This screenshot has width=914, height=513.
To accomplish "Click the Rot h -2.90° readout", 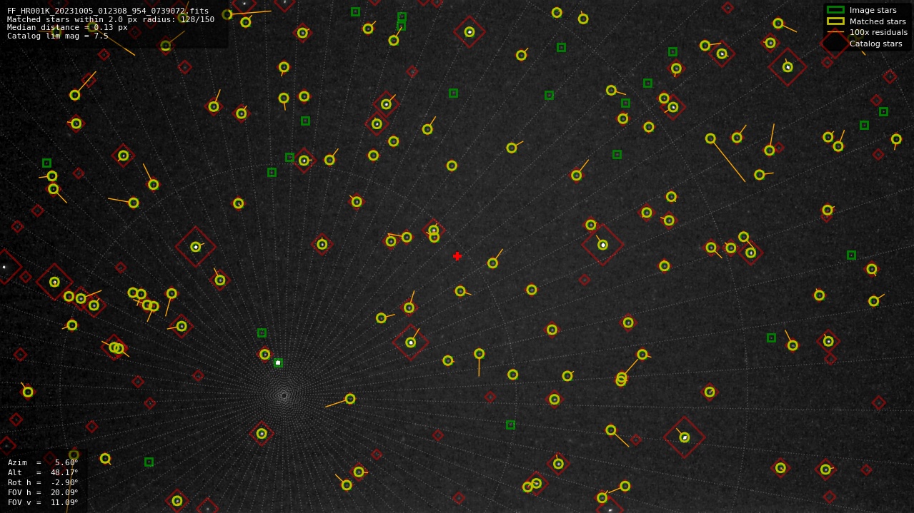I will pyautogui.click(x=43, y=482).
